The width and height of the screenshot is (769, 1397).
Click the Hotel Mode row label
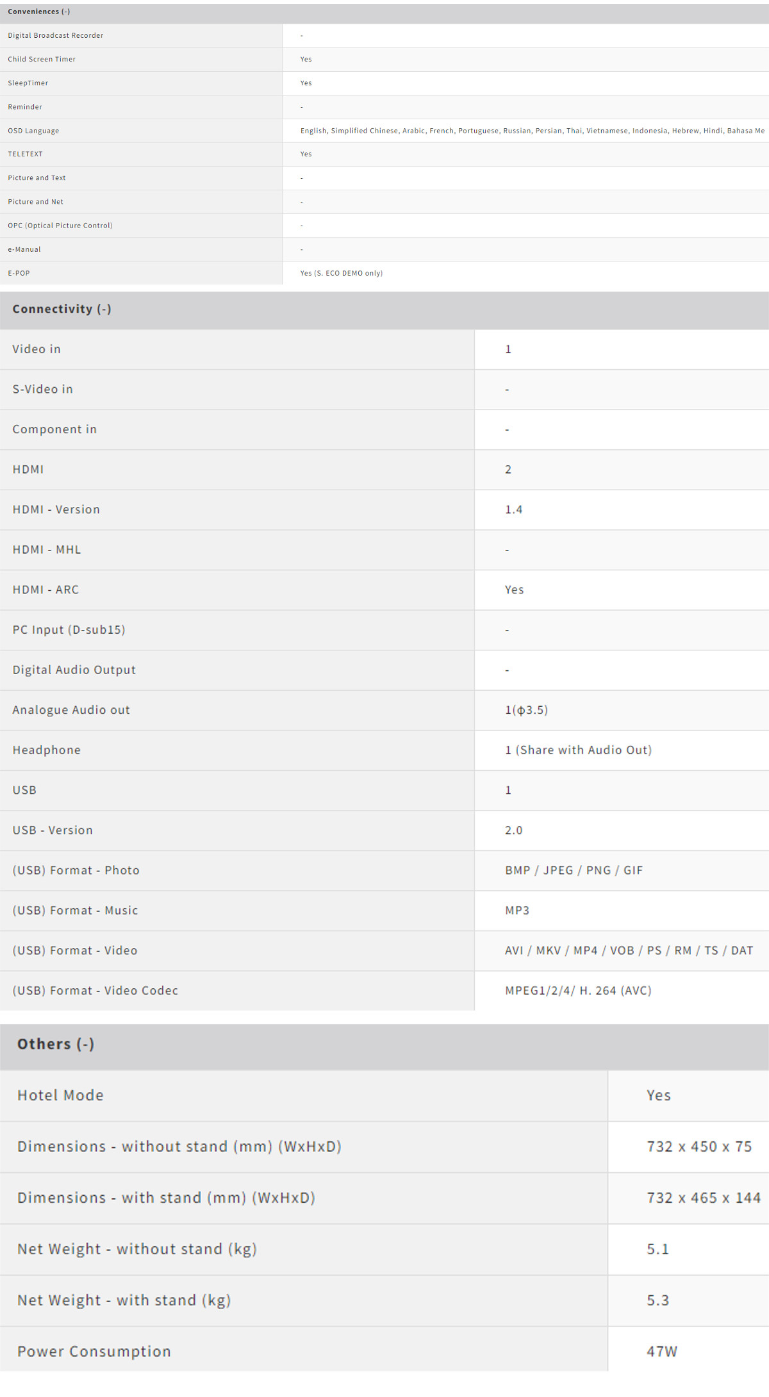(60, 1095)
